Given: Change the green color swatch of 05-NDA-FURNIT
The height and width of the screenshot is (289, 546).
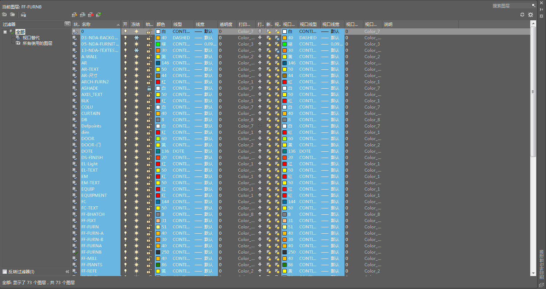Looking at the screenshot, I should 158,44.
